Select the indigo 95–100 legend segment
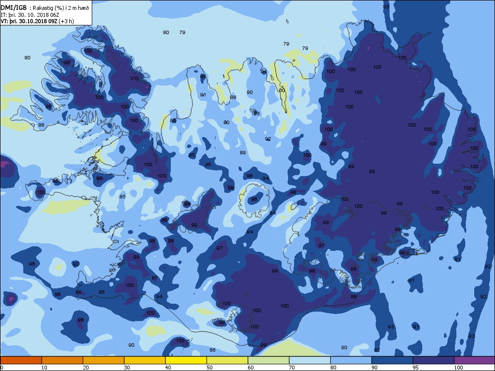The image size is (495, 371). coord(434,360)
